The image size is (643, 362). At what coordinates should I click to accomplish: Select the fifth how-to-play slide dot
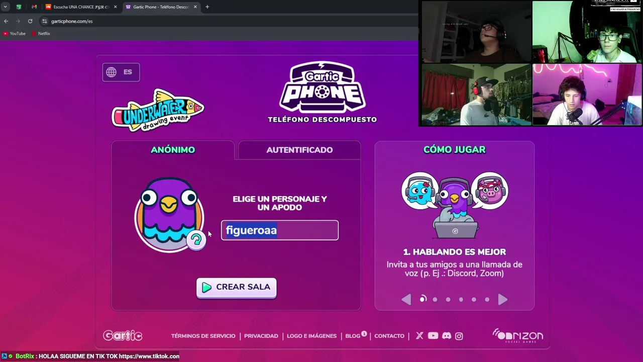(x=474, y=300)
